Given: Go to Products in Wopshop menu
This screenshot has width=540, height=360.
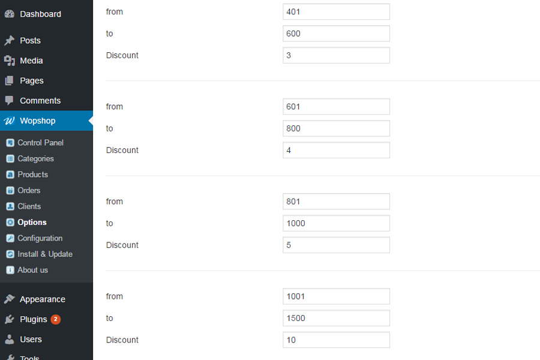Looking at the screenshot, I should pos(32,175).
